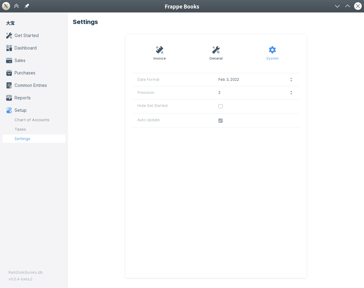The width and height of the screenshot is (364, 288).
Task: Pin the window with the titlebar pin icon
Action: [27, 6]
